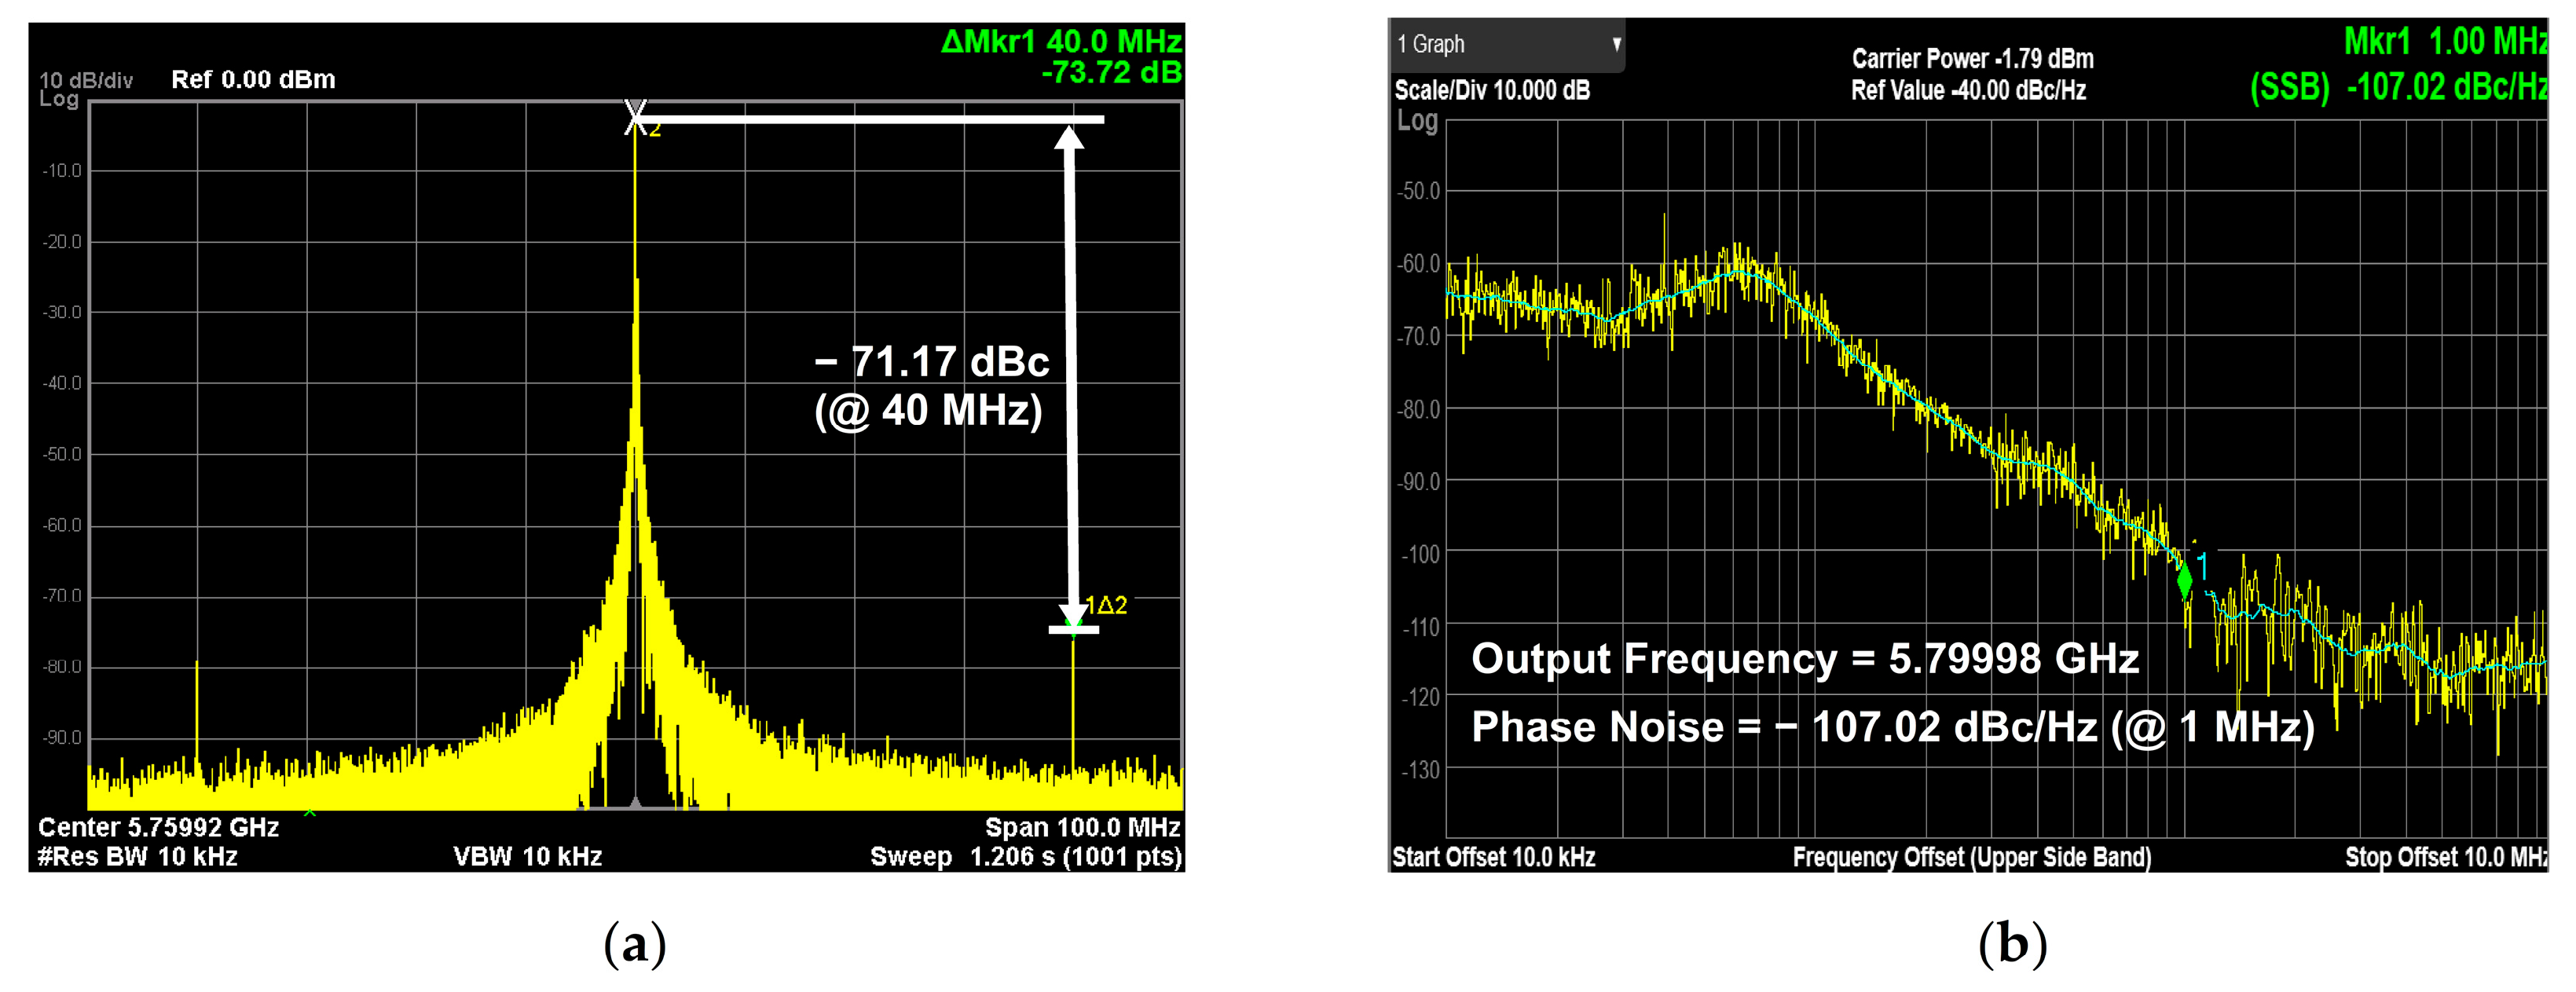Select the Ref 0.00 dBm label
This screenshot has width=2576, height=992.
click(253, 79)
